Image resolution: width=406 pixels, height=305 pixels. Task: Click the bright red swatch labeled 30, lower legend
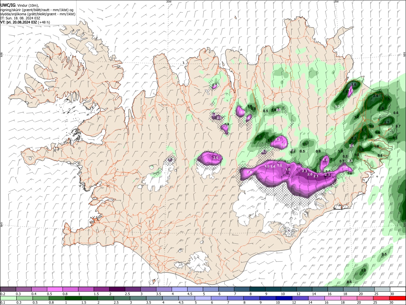(x=397, y=298)
